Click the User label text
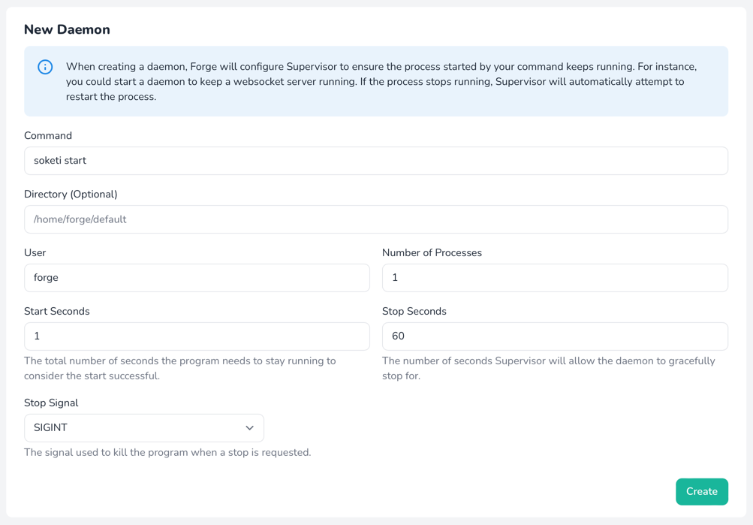Image resolution: width=753 pixels, height=525 pixels. click(x=35, y=253)
